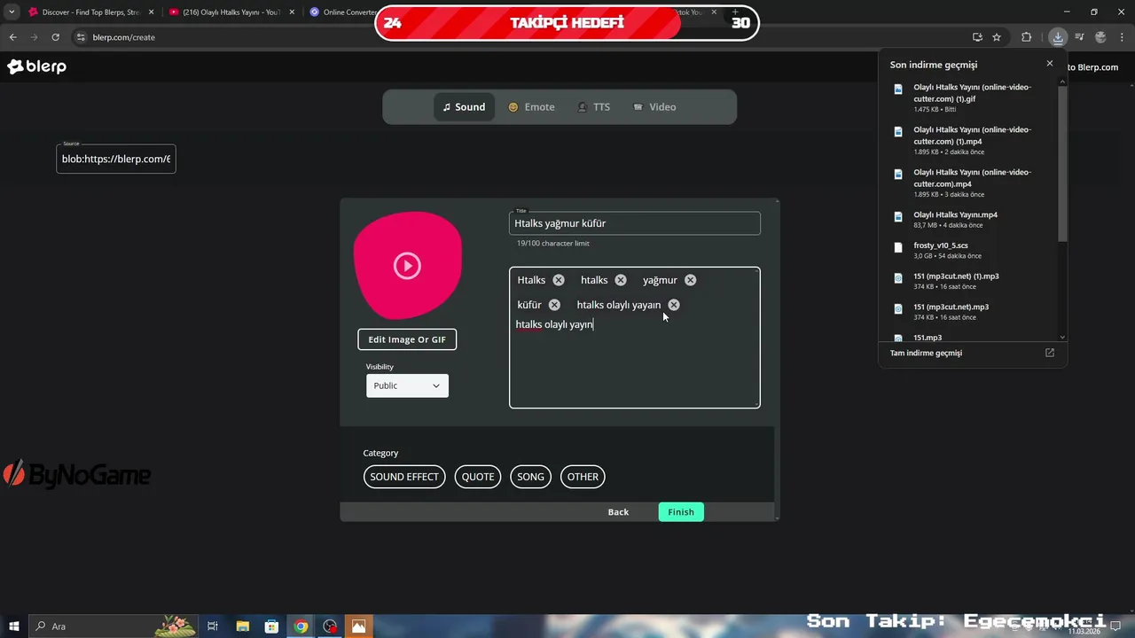This screenshot has width=1135, height=638.
Task: Play the sound preview on pink blob
Action: [407, 266]
